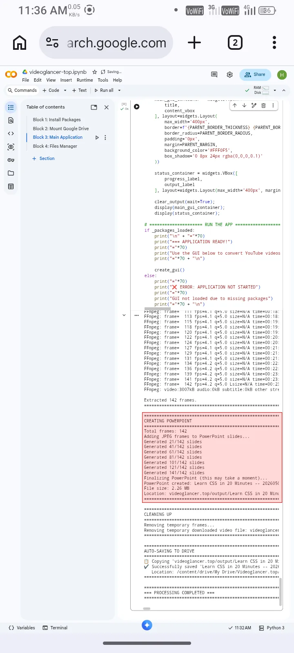Open the Code snippets sidebar icon

point(11,133)
